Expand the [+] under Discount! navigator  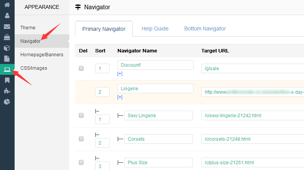click(120, 74)
